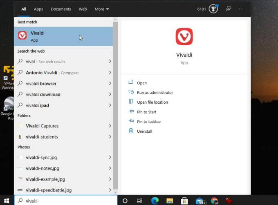The image size is (278, 205).
Task: Select Run as administrator
Action: (x=155, y=93)
